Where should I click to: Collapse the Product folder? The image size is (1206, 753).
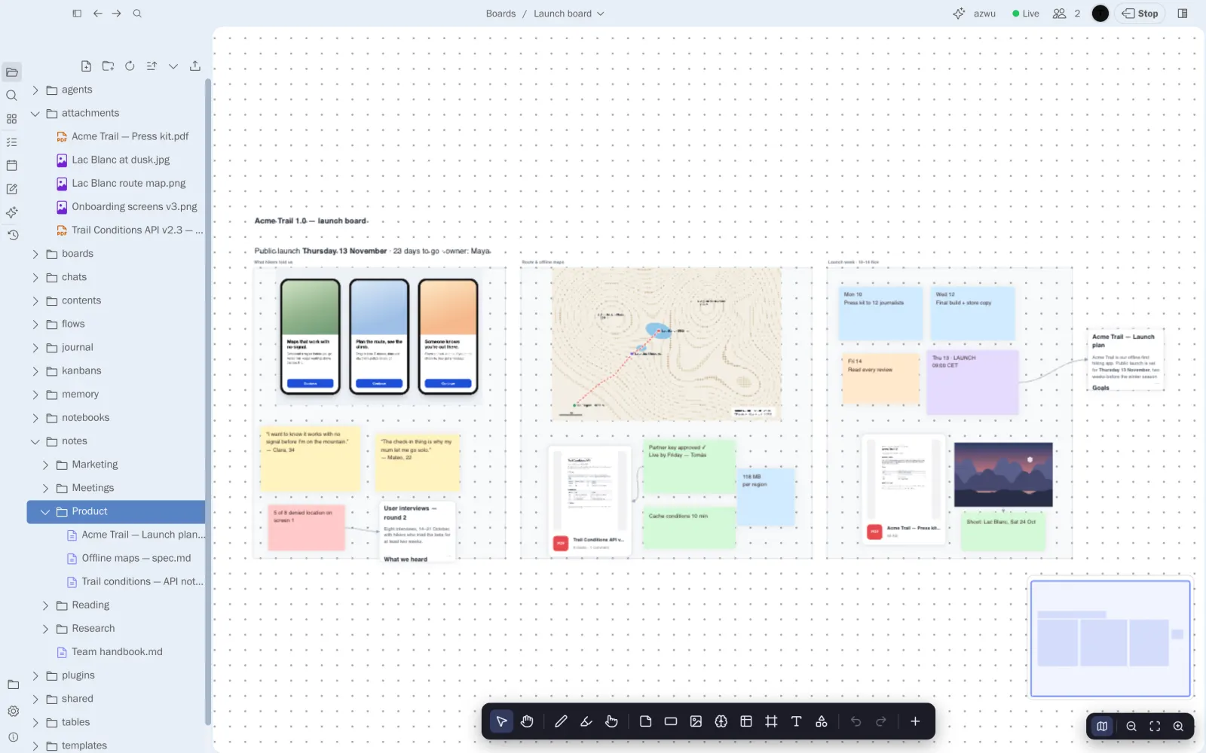45,511
